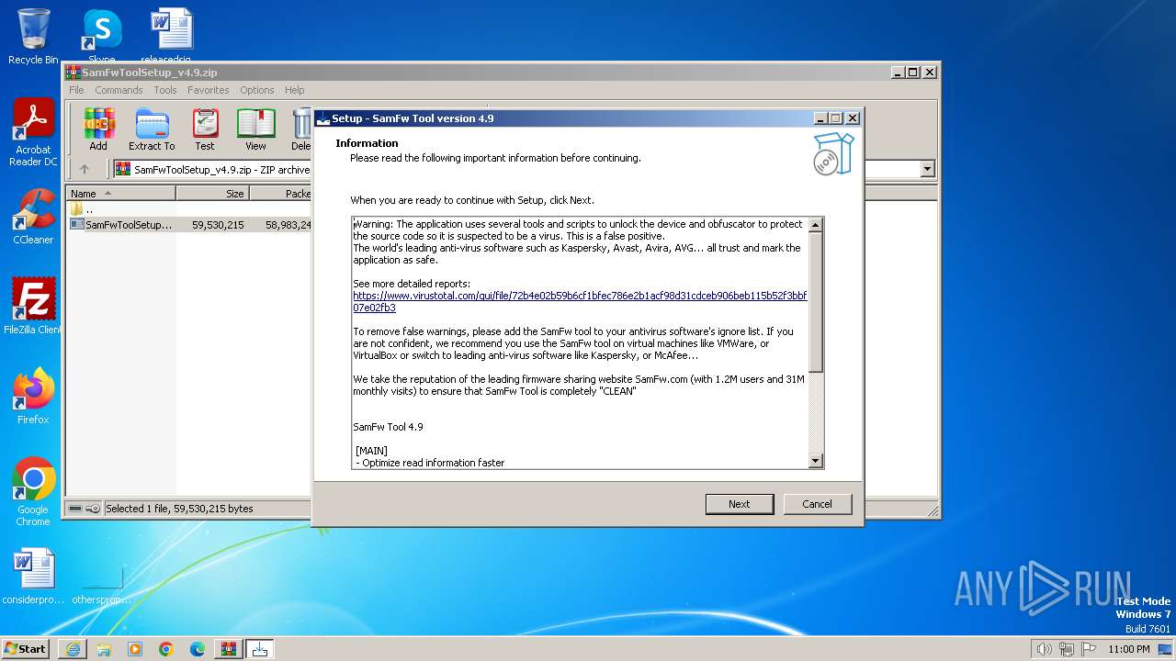The image size is (1176, 661).
Task: Open the VirusTotal report link
Action: pos(580,302)
